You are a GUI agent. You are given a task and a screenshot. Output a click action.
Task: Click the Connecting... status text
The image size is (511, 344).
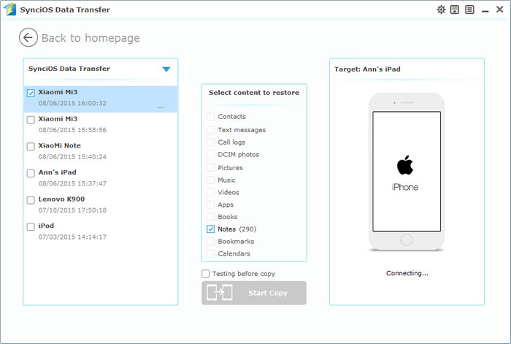pyautogui.click(x=407, y=273)
